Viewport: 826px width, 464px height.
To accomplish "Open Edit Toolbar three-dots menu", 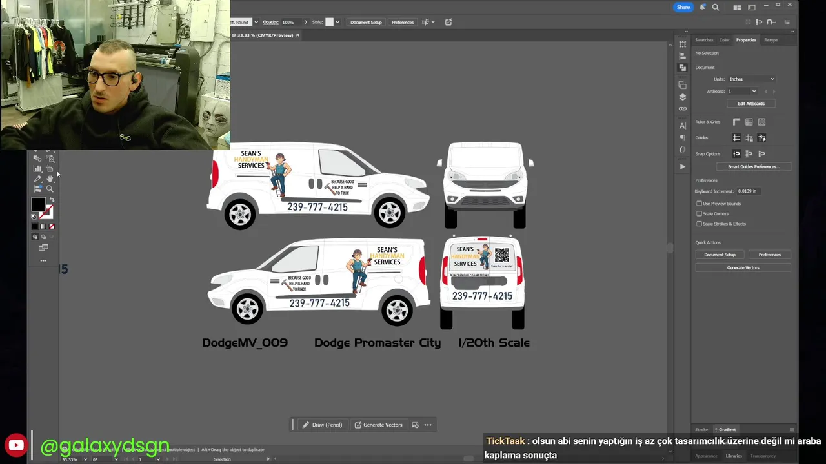I will (x=43, y=260).
